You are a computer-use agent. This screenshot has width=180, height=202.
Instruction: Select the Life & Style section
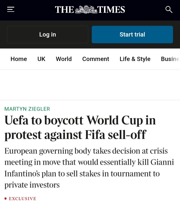pyautogui.click(x=135, y=59)
